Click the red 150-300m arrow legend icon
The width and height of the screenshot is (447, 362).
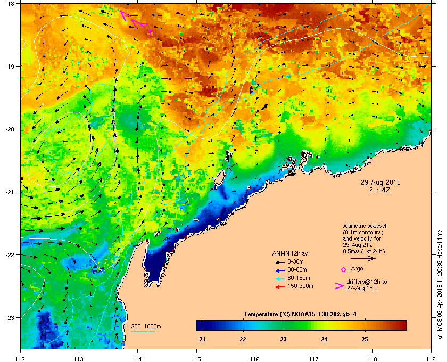point(280,287)
